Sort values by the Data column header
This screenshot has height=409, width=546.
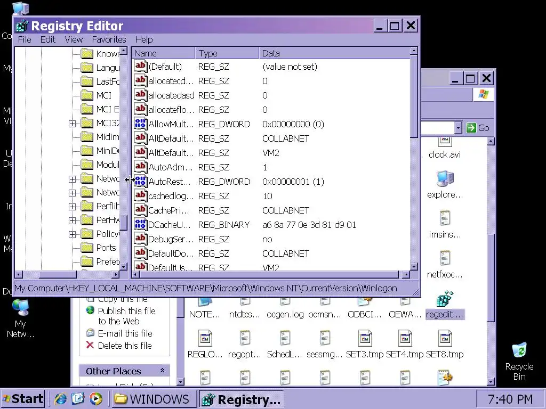pyautogui.click(x=334, y=53)
